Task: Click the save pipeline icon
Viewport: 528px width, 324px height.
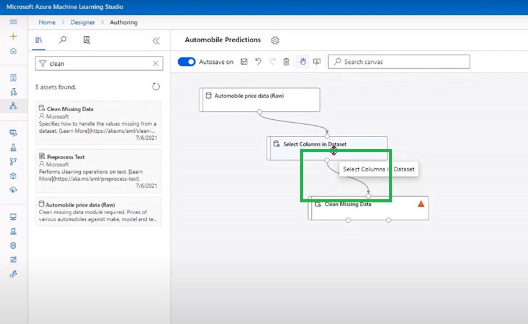Action: point(244,61)
